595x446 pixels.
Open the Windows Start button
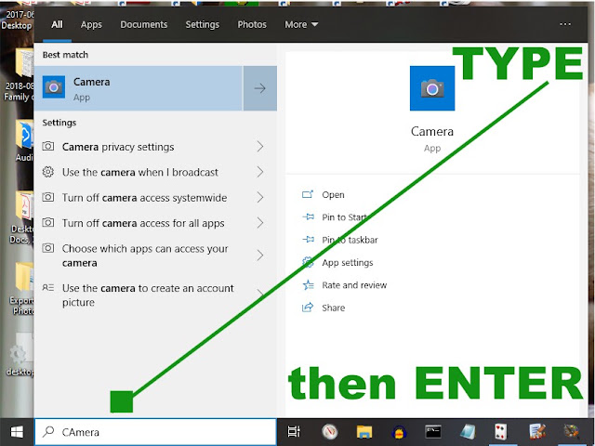pyautogui.click(x=17, y=432)
